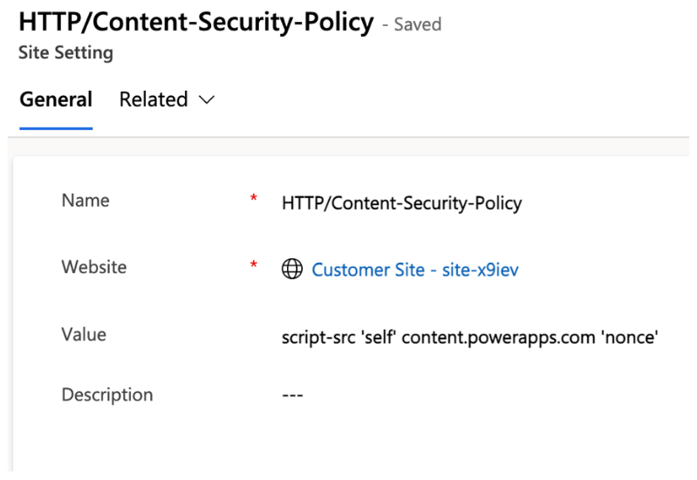This screenshot has height=480, width=697.
Task: Open the Customer Site - site-x9iev link
Action: click(415, 270)
